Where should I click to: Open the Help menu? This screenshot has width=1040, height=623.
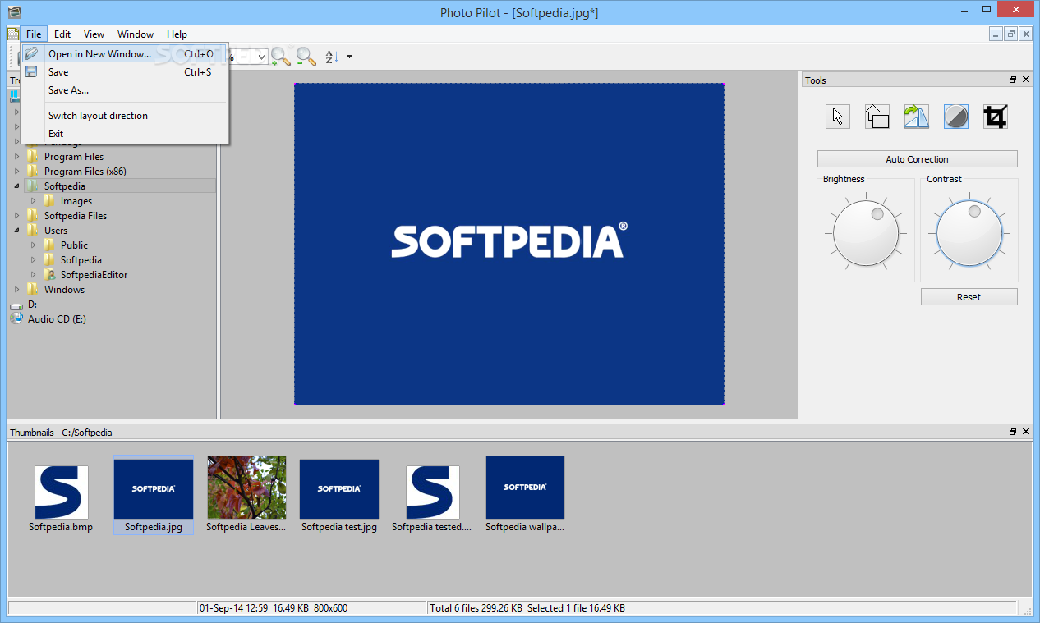coord(177,34)
